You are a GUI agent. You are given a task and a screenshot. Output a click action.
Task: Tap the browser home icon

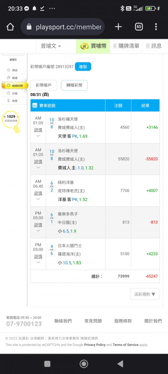[x=10, y=27]
